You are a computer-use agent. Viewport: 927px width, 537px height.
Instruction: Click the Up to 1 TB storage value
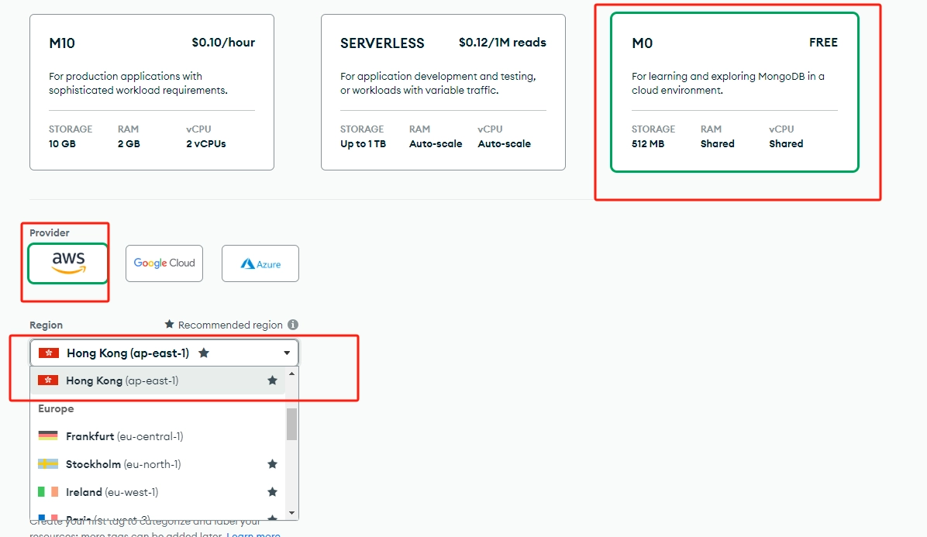(x=363, y=143)
